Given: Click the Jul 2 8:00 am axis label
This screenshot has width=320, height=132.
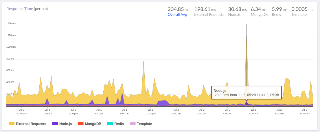Looking at the screenshot, I should pyautogui.click(x=279, y=111).
